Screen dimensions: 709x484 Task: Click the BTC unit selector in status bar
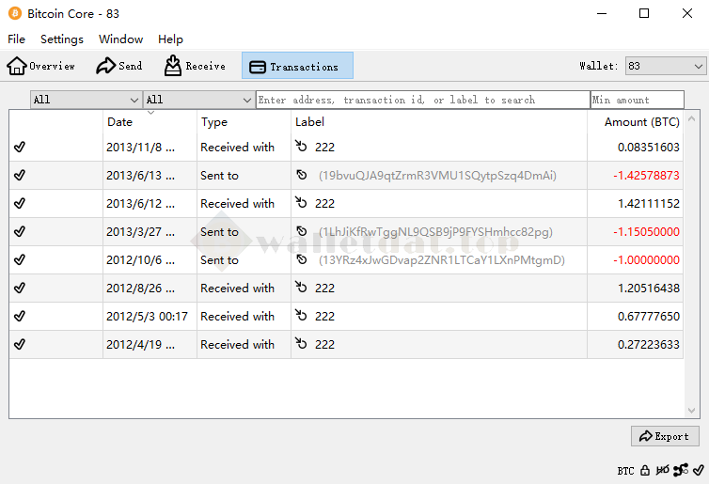(625, 470)
